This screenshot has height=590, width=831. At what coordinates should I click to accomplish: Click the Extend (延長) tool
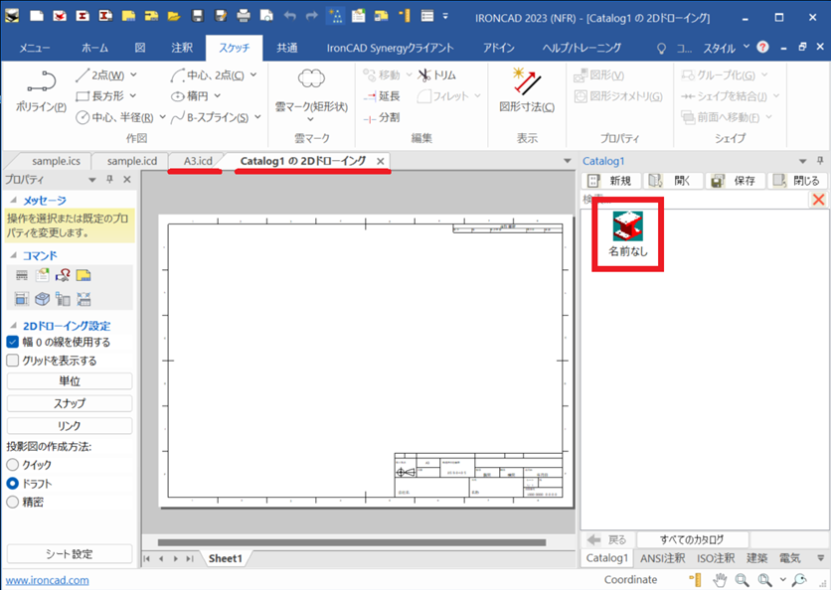[x=382, y=96]
